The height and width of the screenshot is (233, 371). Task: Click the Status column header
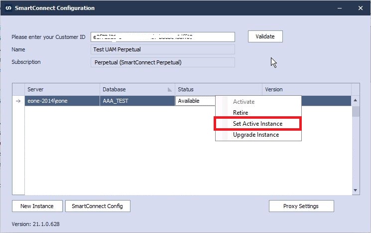219,89
